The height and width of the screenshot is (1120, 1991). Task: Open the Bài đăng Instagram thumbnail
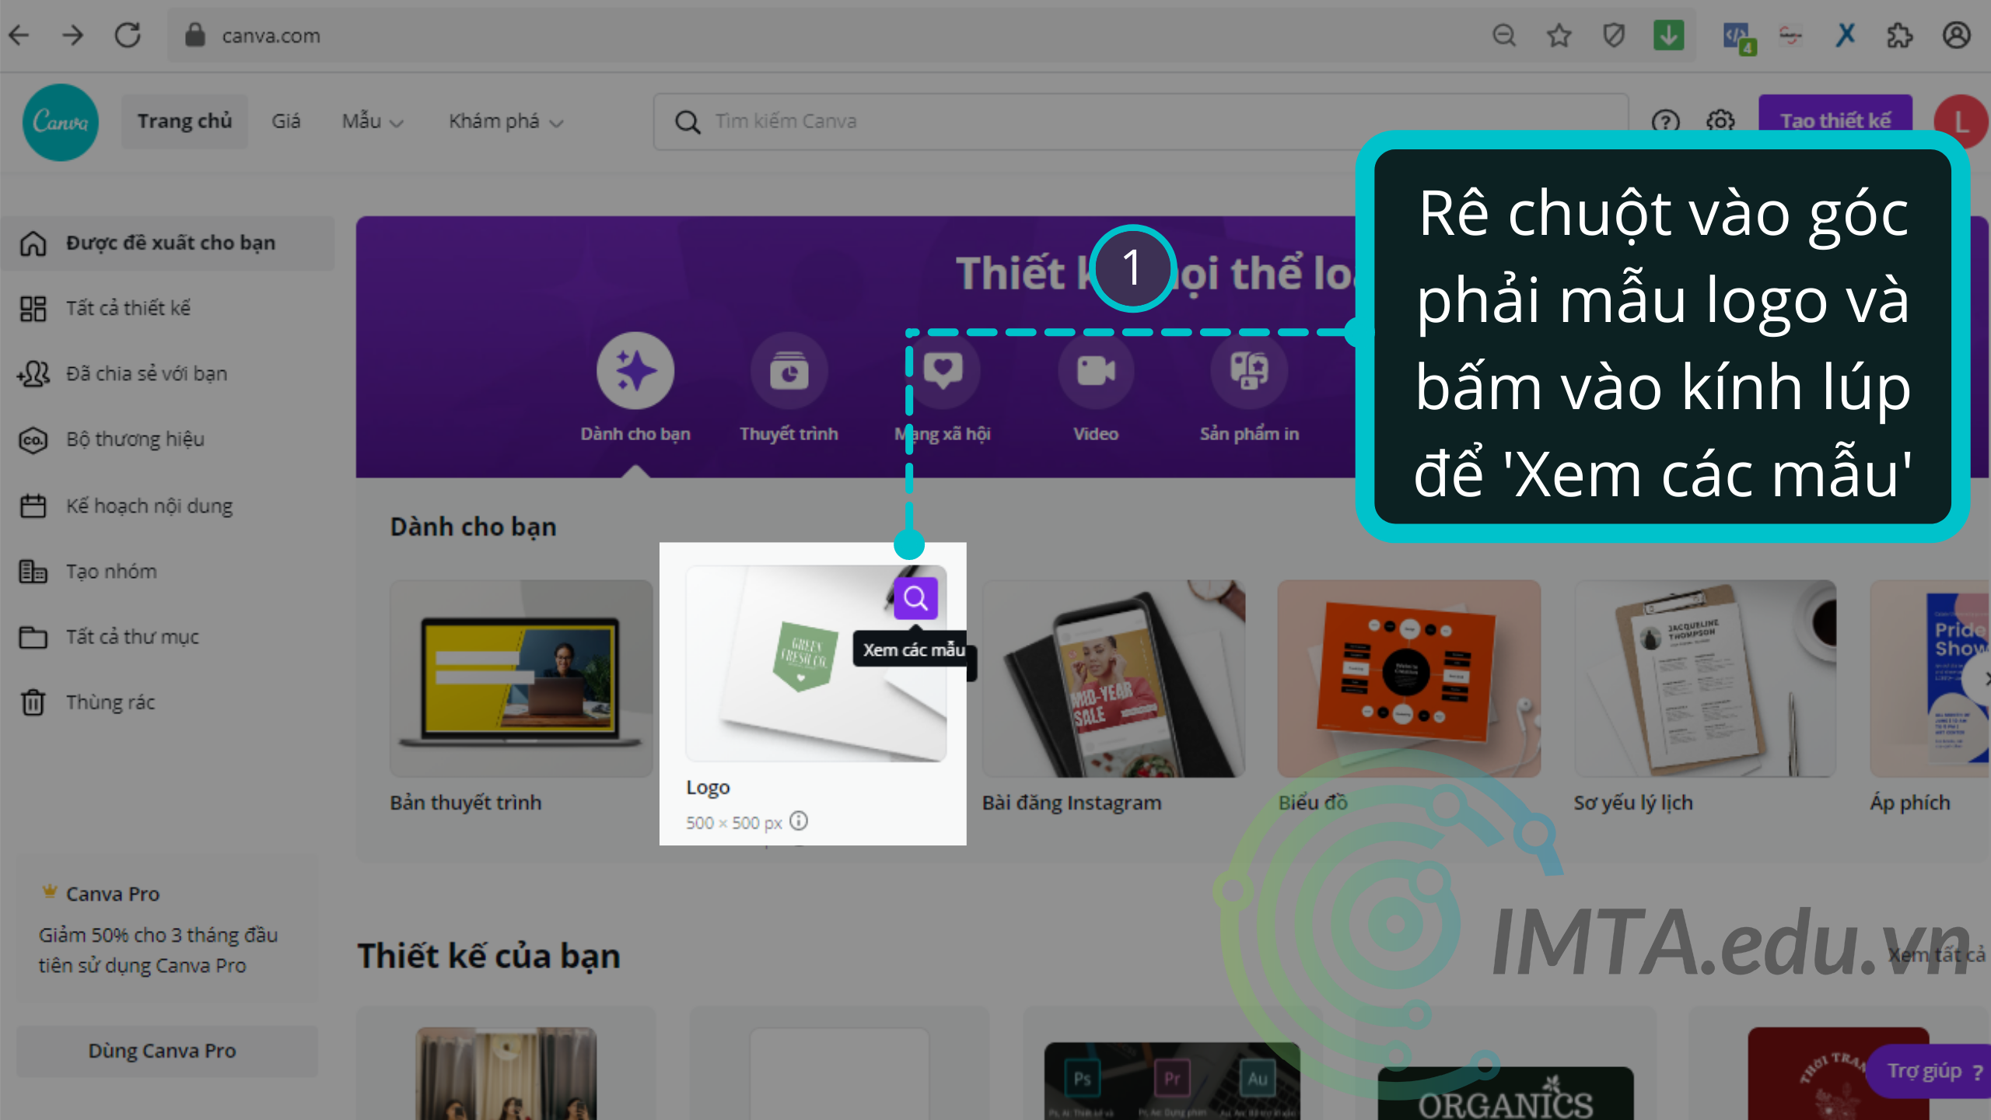(x=1114, y=678)
